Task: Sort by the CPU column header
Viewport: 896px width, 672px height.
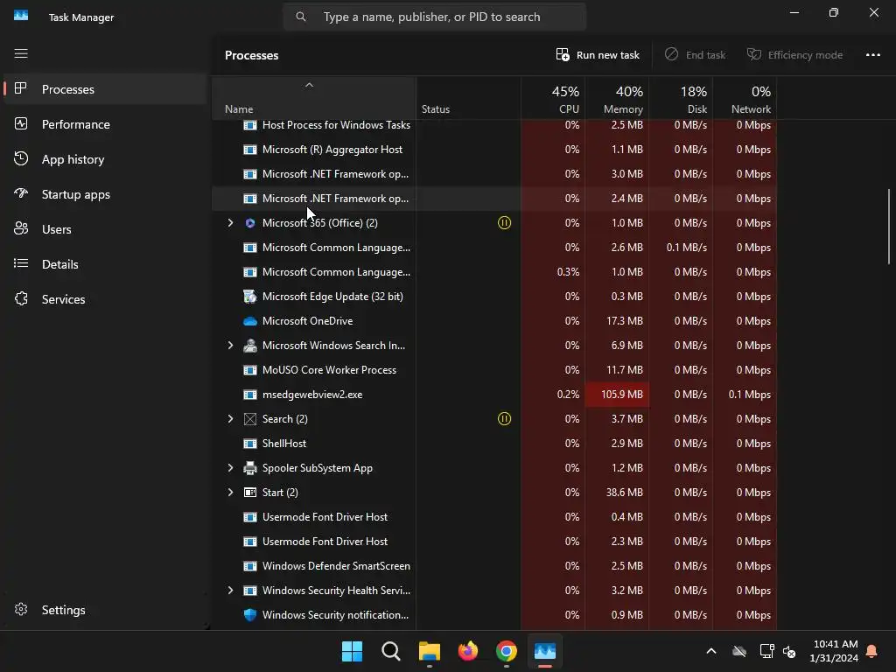Action: [553, 98]
